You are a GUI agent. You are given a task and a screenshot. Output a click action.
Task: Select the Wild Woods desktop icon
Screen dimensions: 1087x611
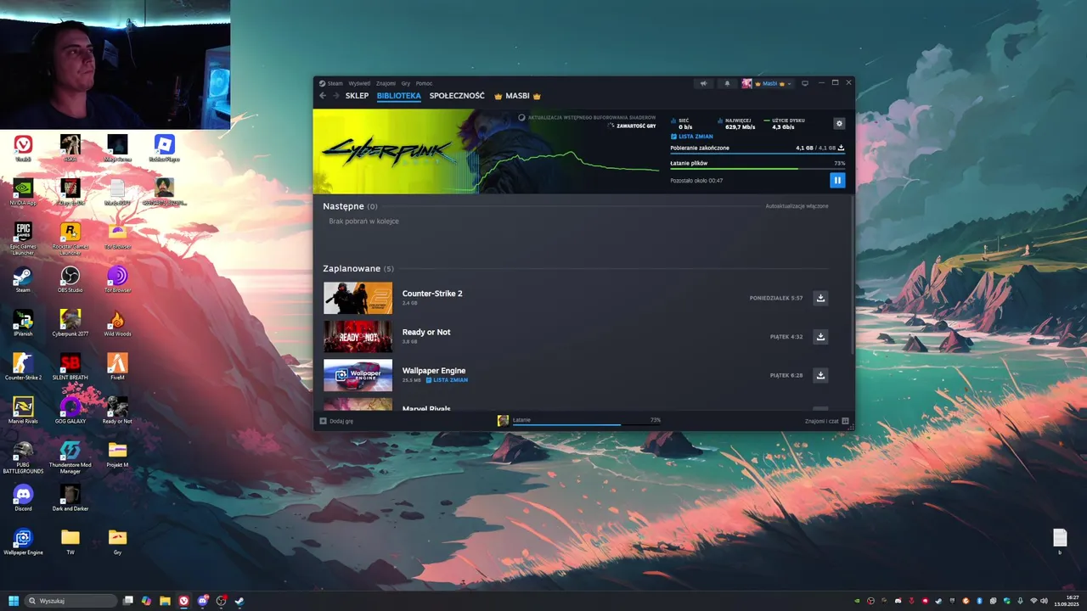click(117, 322)
